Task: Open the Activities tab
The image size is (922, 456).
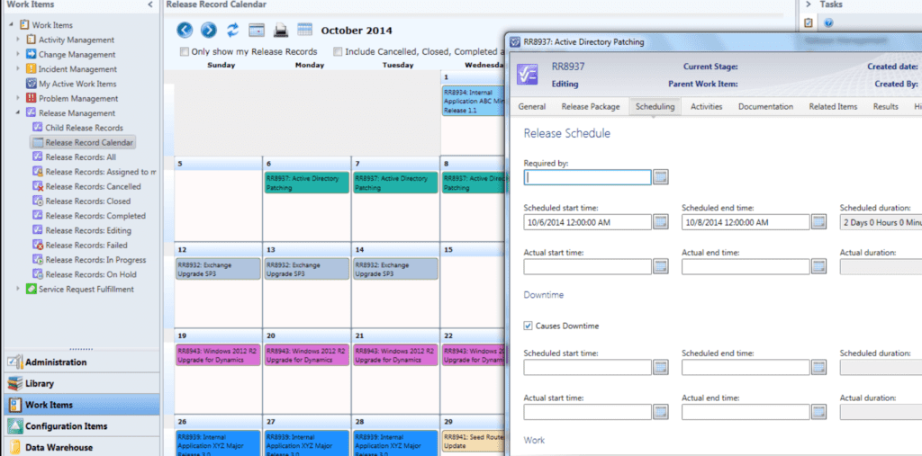Action: click(x=706, y=106)
